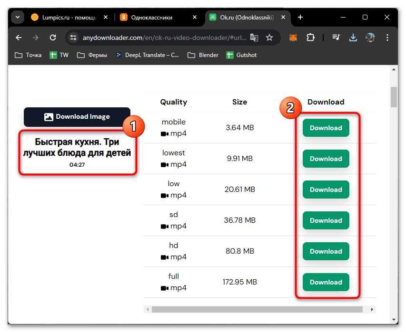The height and width of the screenshot is (332, 406).
Task: Open the Точка bookmarks folder
Action: click(x=28, y=55)
